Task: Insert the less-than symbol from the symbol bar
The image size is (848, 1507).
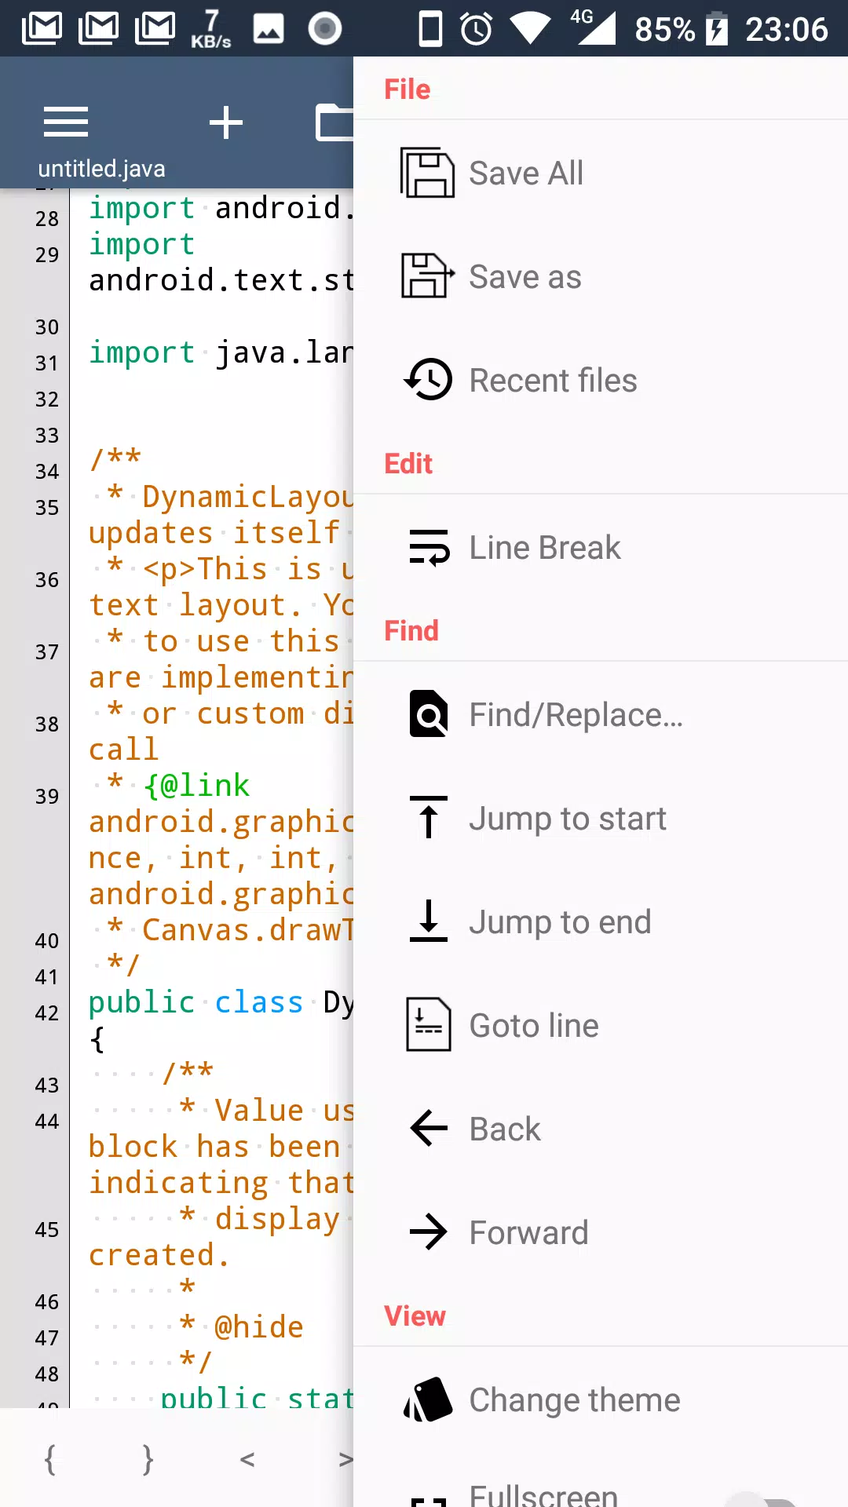Action: [247, 1459]
